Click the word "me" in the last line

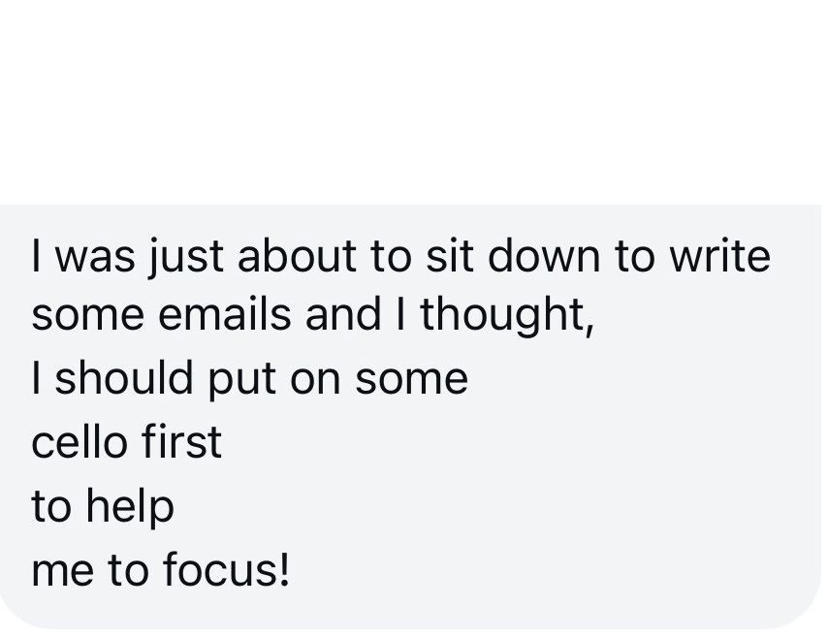point(63,572)
